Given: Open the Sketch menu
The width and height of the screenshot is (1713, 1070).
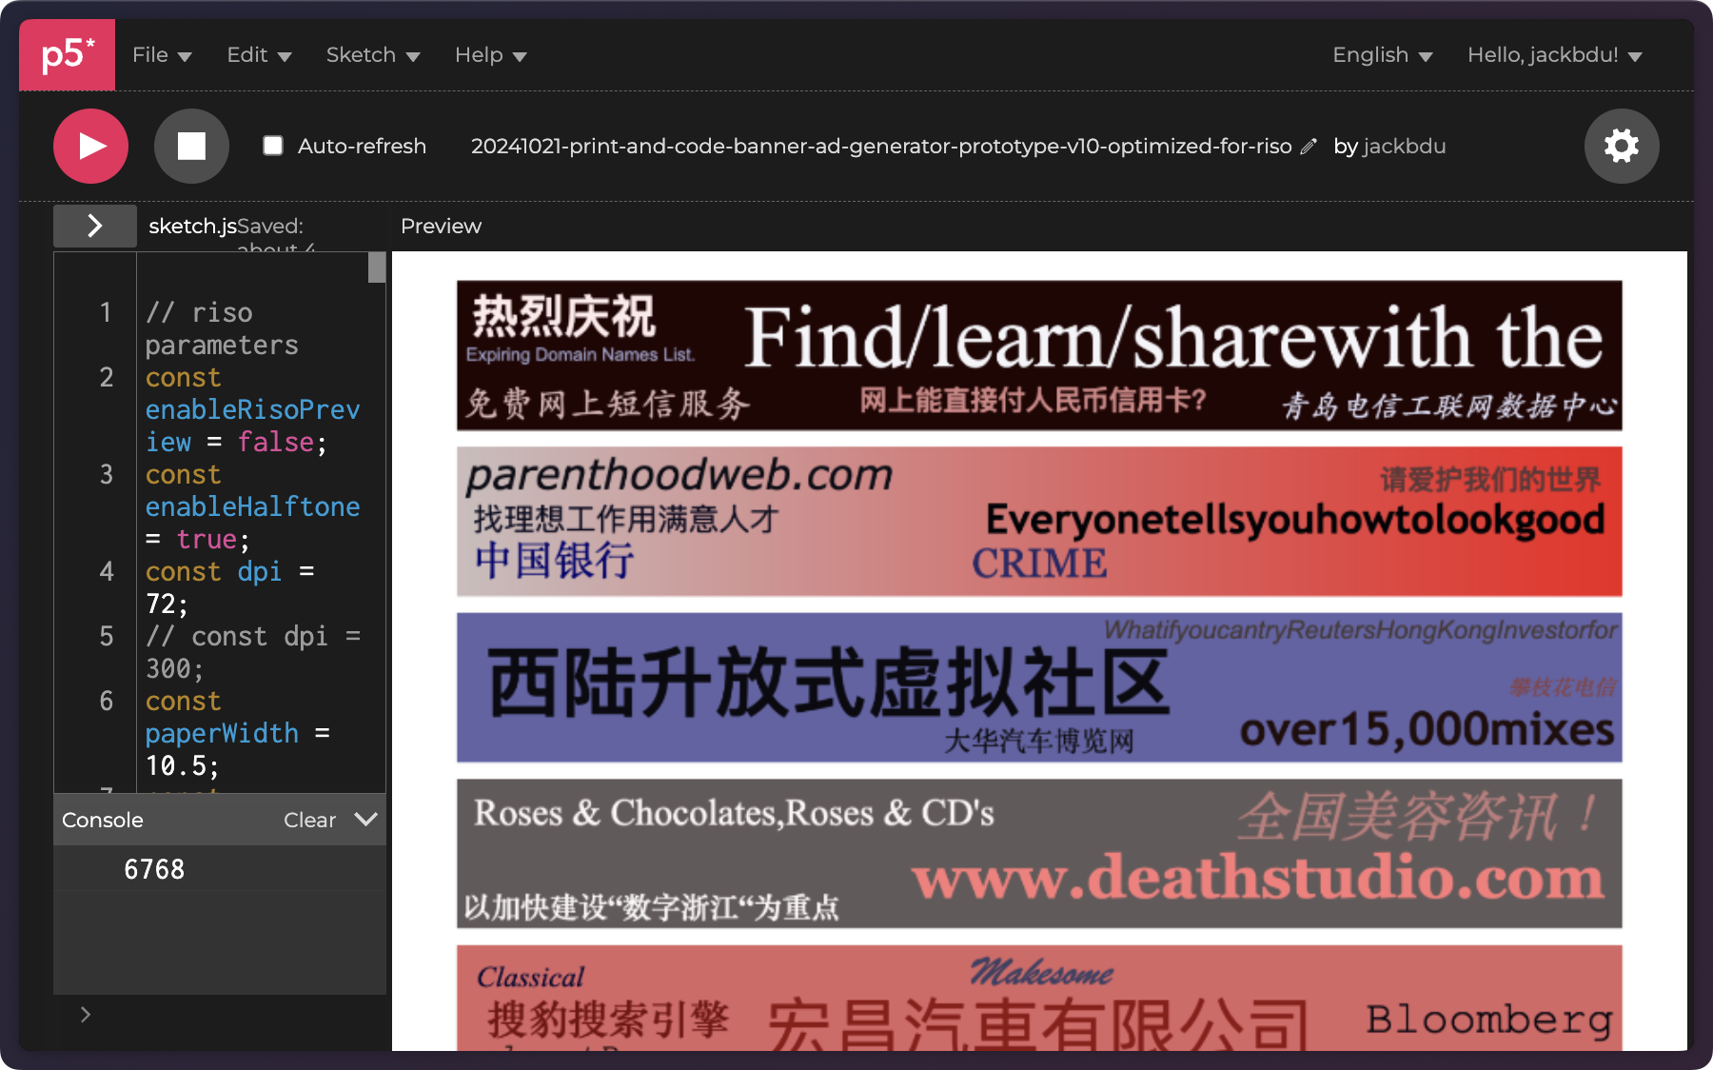Looking at the screenshot, I should (372, 55).
